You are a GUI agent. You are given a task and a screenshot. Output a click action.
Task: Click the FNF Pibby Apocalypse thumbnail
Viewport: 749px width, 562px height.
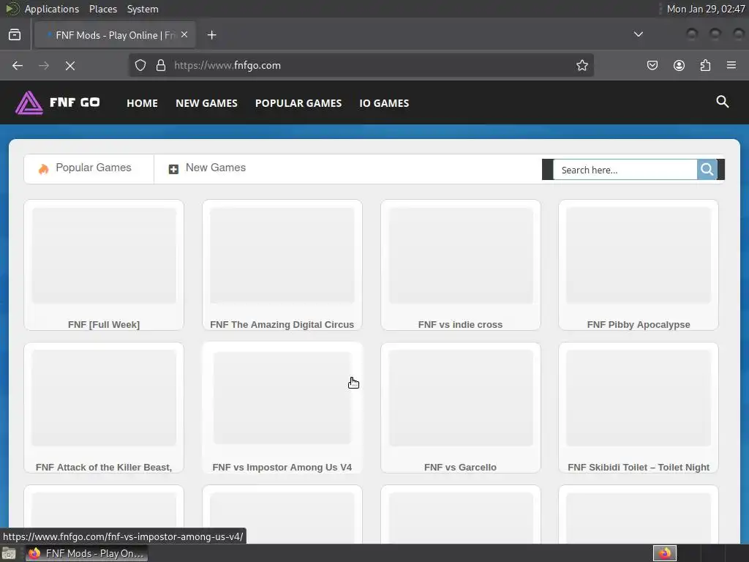pyautogui.click(x=638, y=255)
